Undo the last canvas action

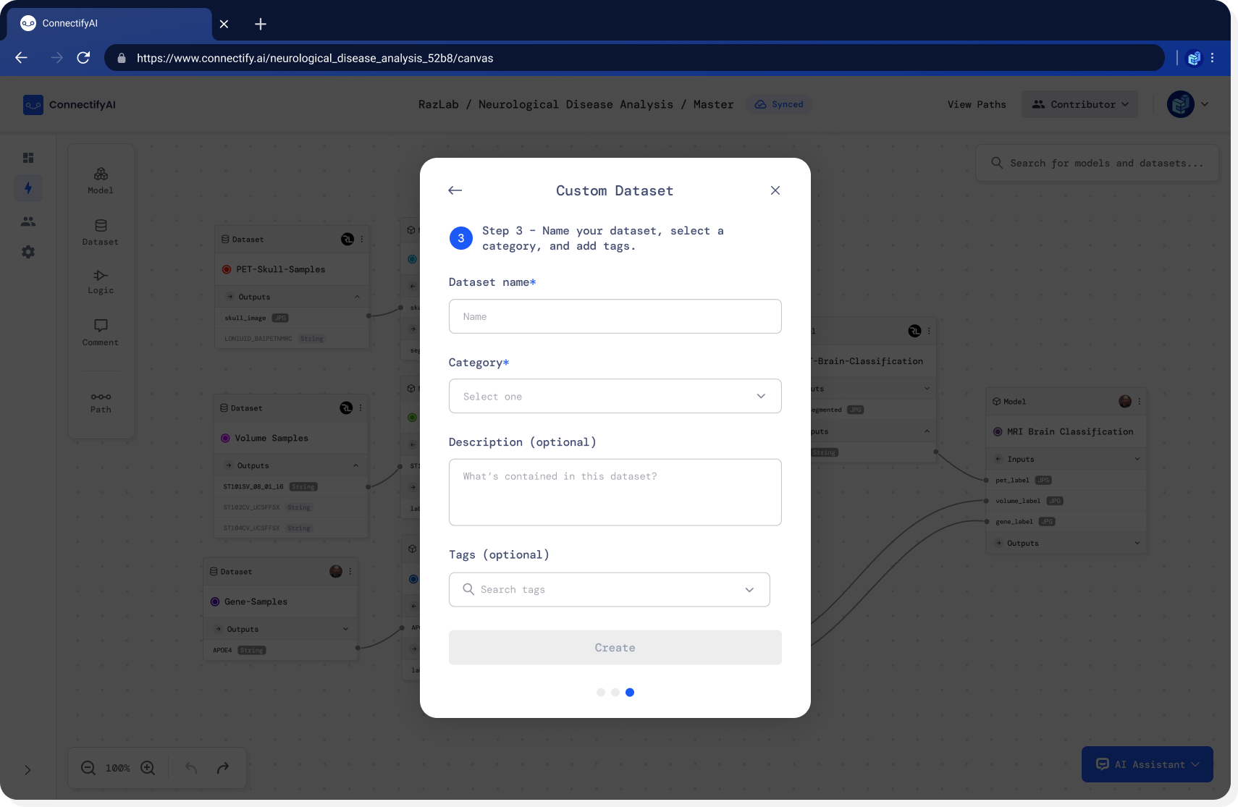point(191,768)
